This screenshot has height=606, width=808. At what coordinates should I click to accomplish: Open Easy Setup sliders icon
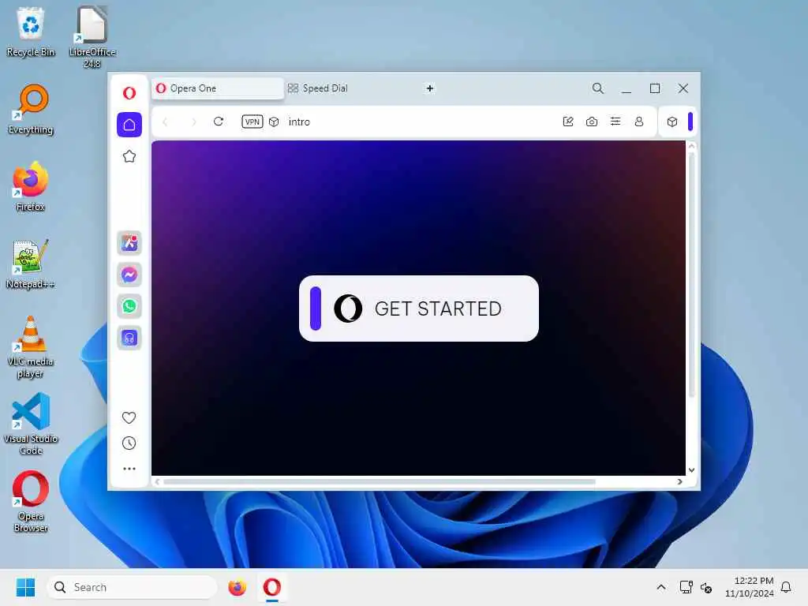coord(615,122)
